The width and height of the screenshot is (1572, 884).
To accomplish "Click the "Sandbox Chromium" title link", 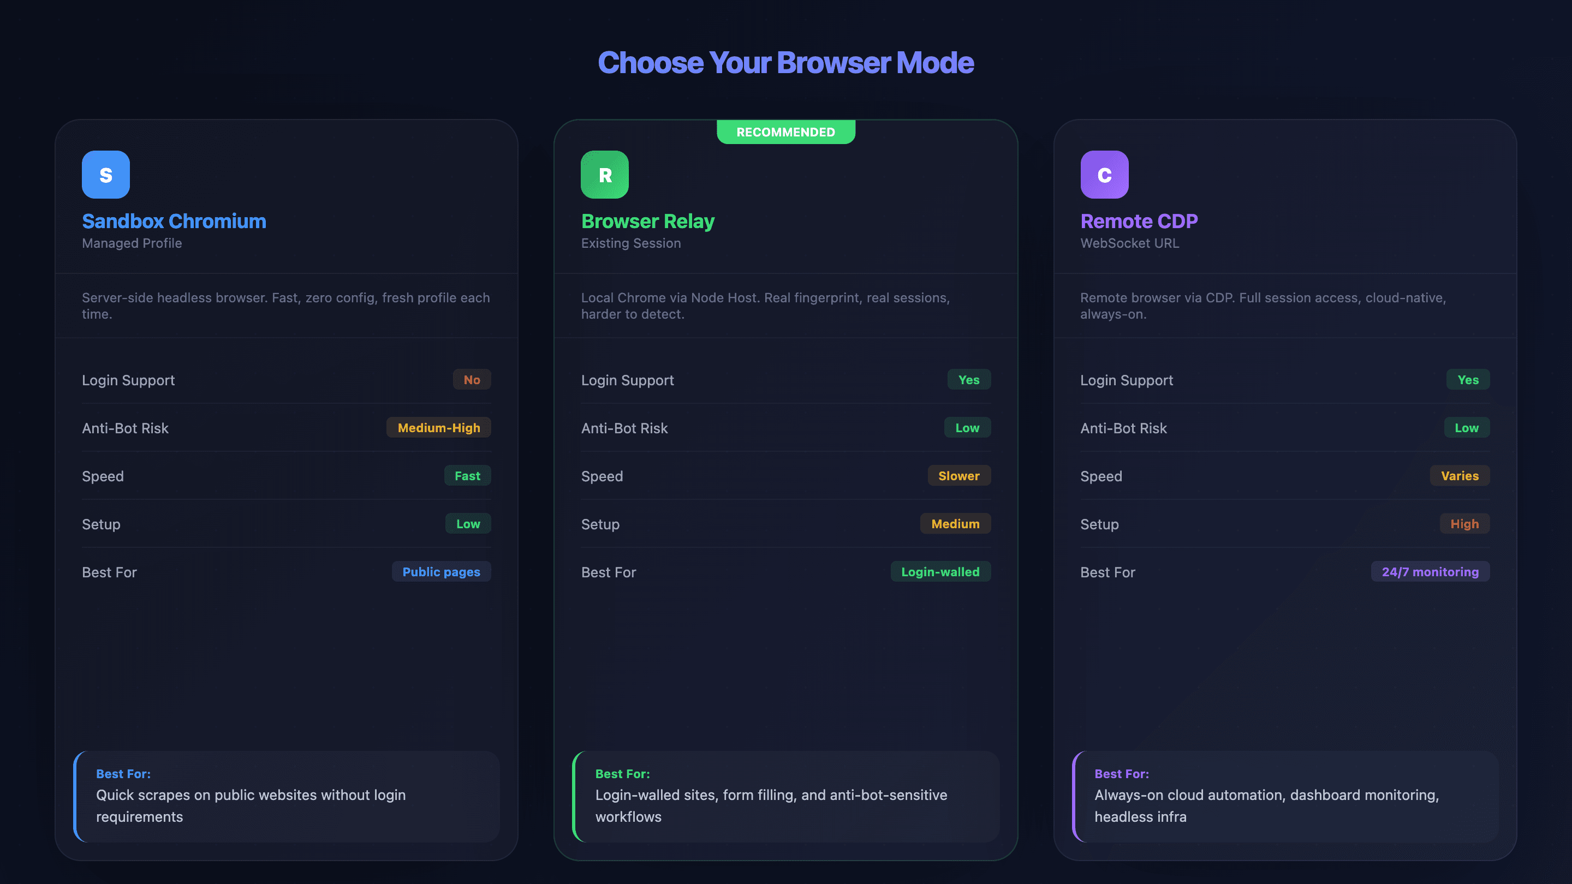I will click(174, 221).
